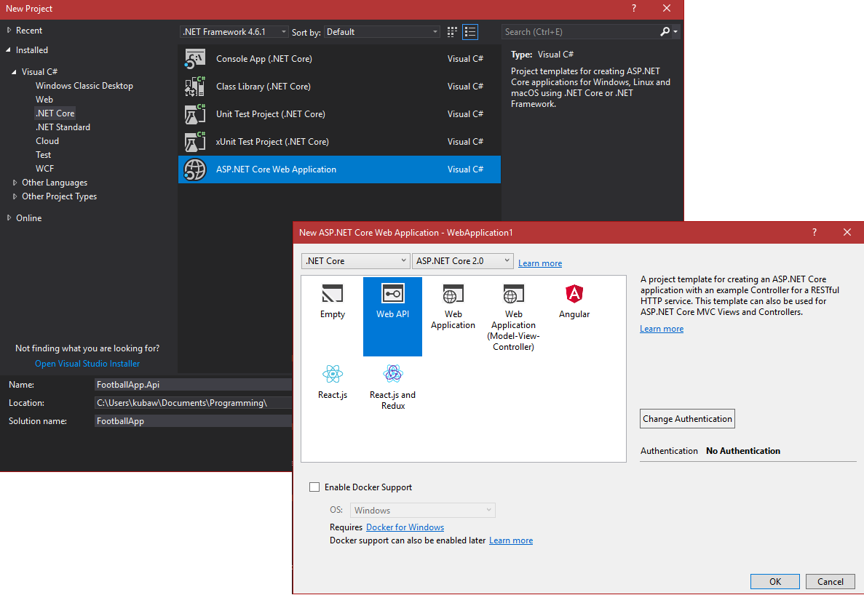Open help in New ASP.NET Core dialog
Viewport: 864px width, 595px height.
pos(815,232)
